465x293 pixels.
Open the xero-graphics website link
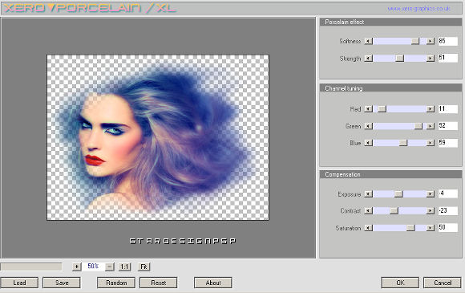pos(418,9)
